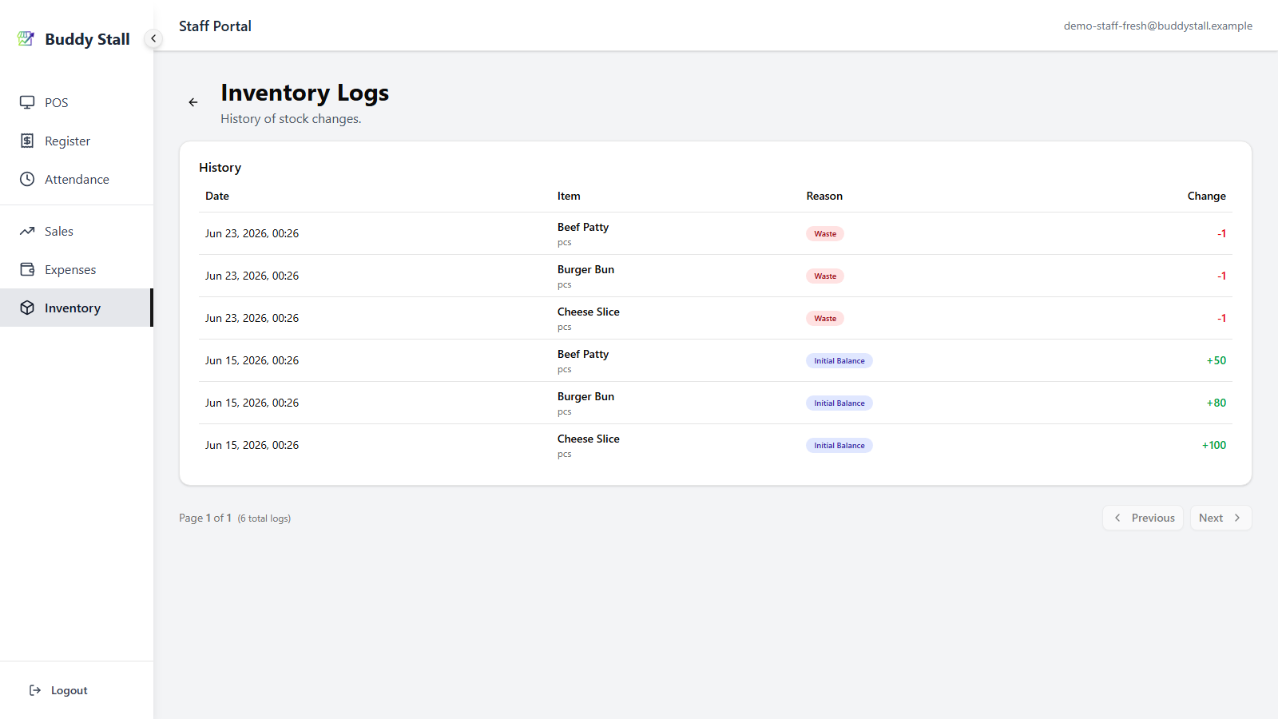
Task: Click the Attendance clock icon
Action: [x=27, y=179]
